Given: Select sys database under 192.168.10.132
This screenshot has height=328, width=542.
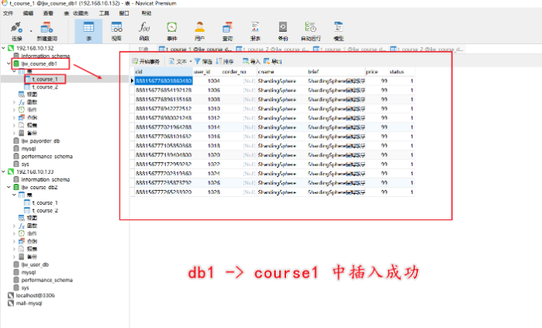Looking at the screenshot, I should tap(26, 164).
